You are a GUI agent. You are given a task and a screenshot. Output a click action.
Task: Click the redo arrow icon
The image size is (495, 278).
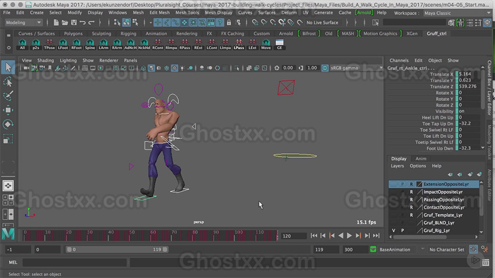click(x=91, y=22)
